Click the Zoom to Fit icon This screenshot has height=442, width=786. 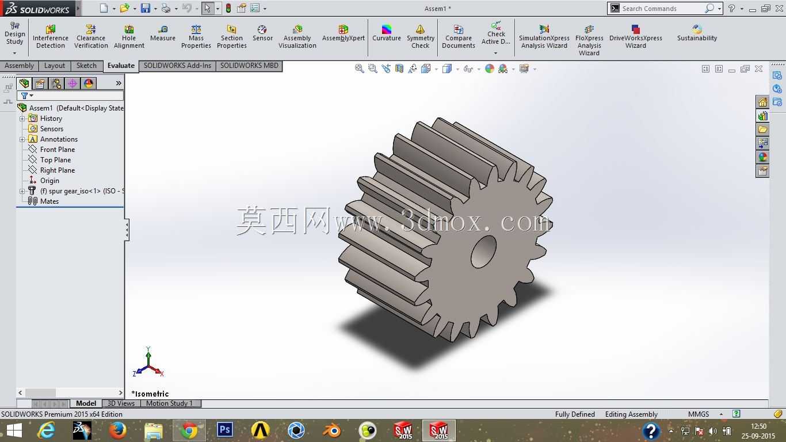(360, 68)
